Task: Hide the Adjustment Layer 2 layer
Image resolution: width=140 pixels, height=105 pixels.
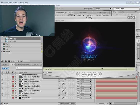Action: (2, 74)
